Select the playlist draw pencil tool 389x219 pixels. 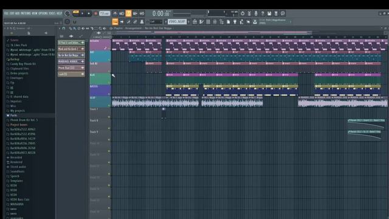71,29
